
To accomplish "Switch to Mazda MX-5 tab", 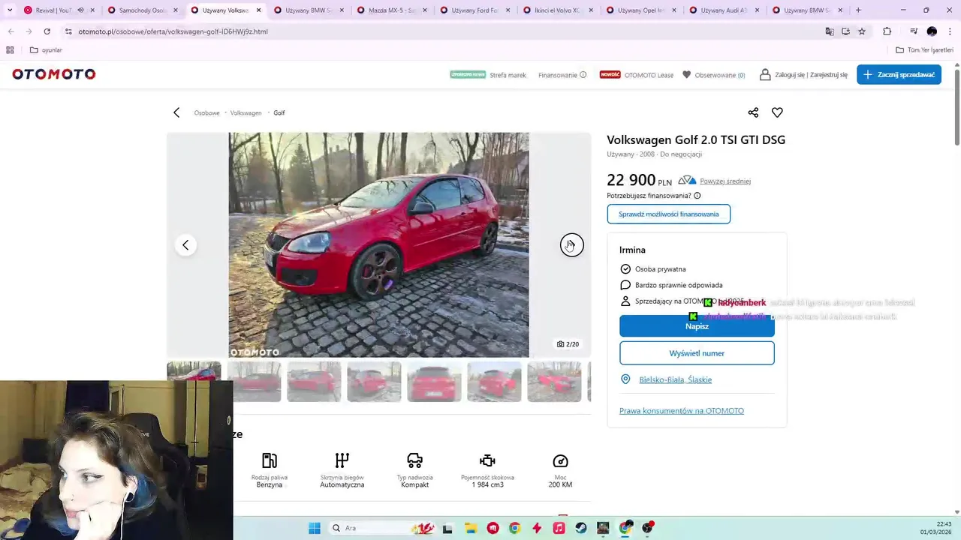I will point(392,10).
